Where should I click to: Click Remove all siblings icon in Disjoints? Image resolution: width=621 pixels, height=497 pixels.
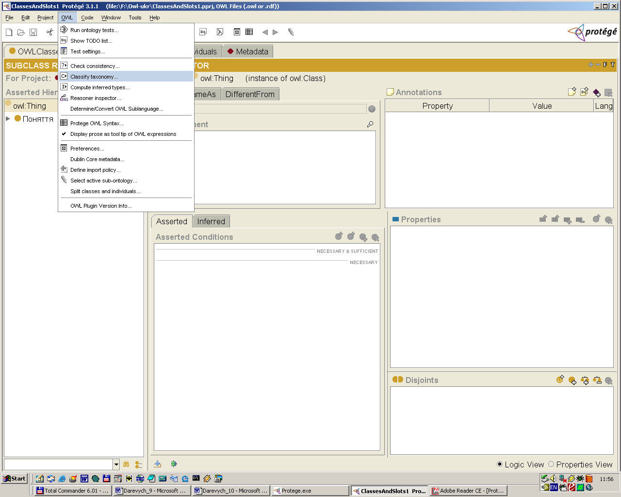tap(597, 381)
